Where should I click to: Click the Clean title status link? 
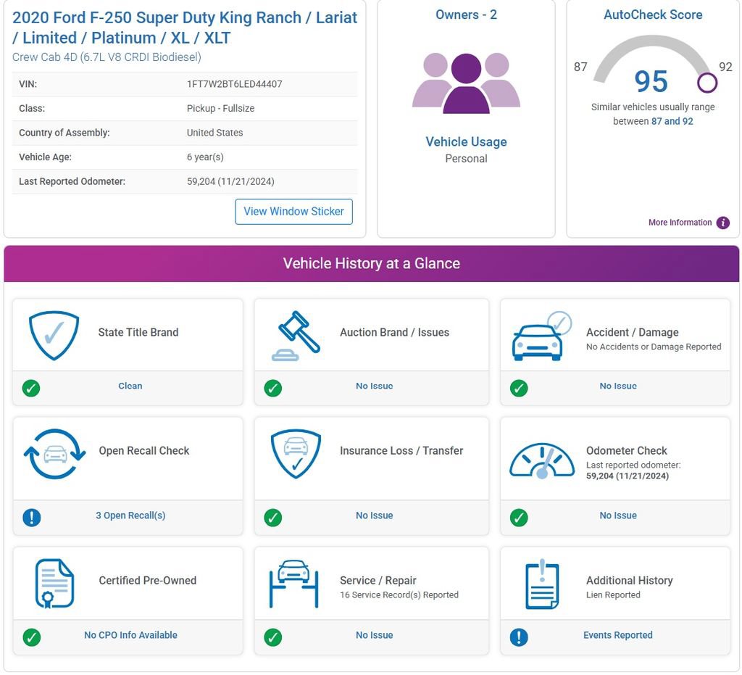click(x=130, y=386)
